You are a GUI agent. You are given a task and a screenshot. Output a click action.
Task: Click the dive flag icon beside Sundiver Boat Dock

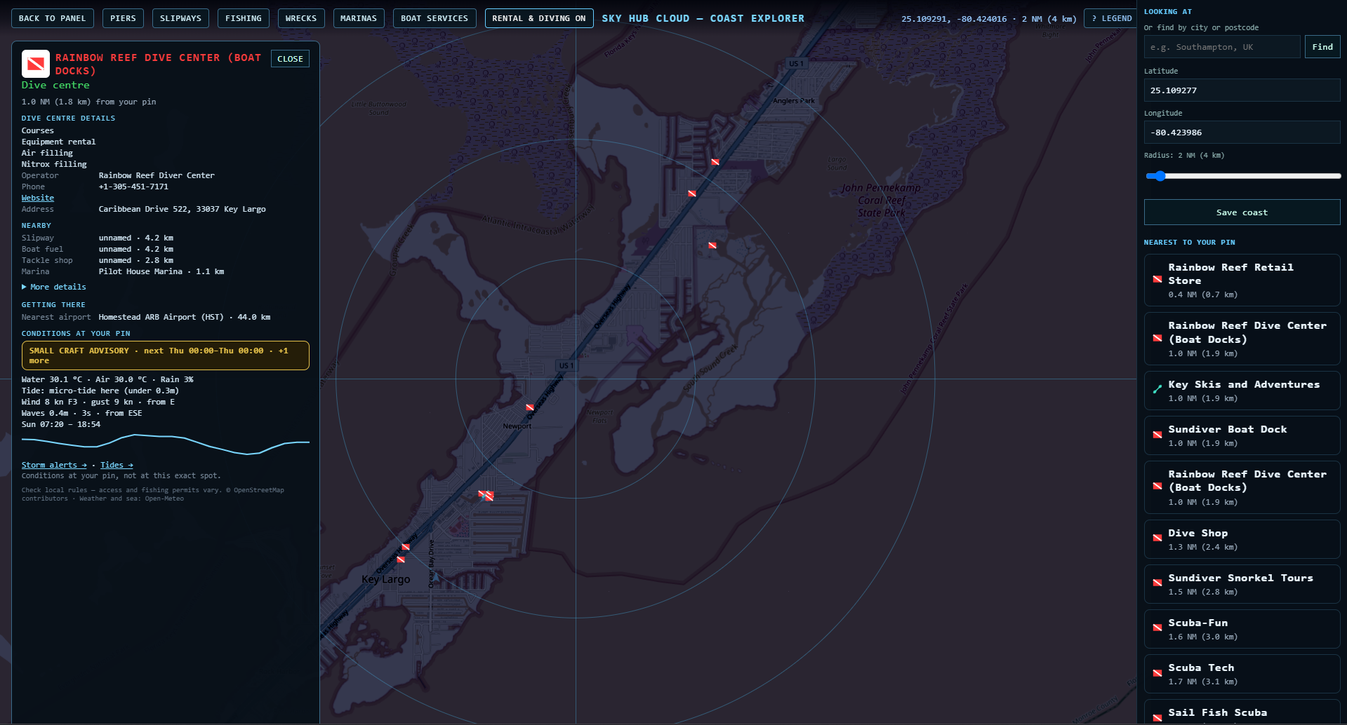[x=1157, y=435]
